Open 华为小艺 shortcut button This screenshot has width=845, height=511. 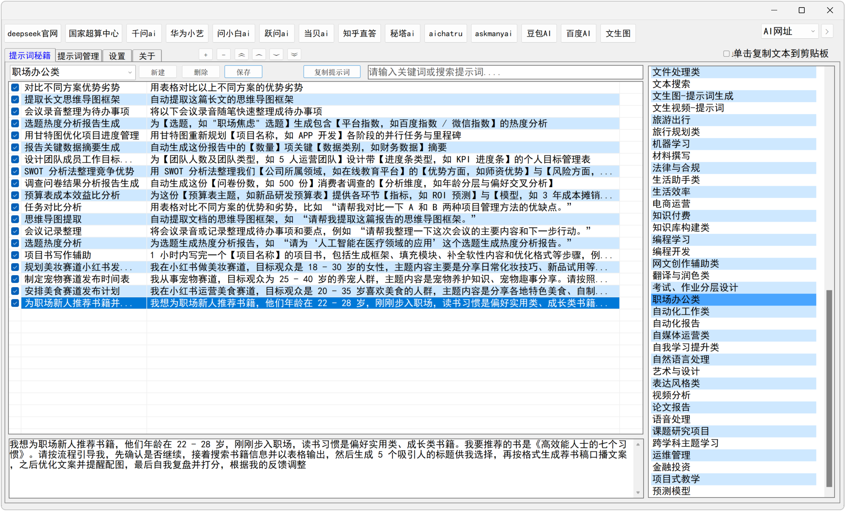[187, 34]
